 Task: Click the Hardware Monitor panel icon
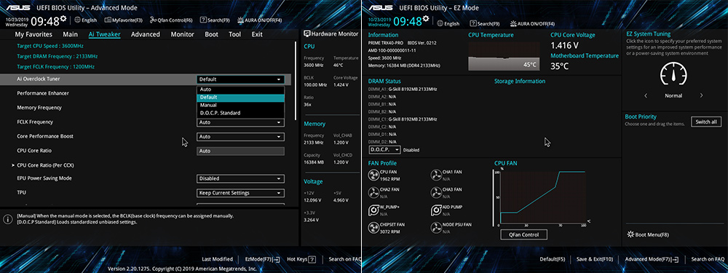pos(306,34)
